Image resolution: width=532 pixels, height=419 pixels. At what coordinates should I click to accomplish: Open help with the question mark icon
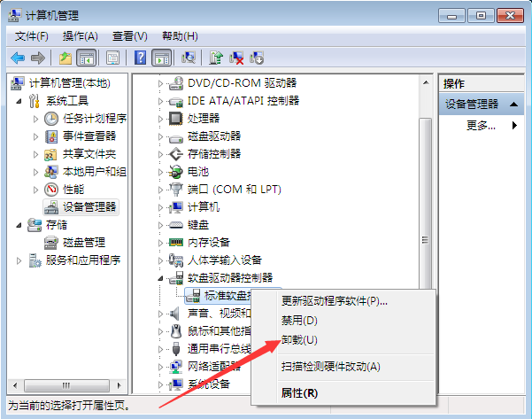pos(140,58)
